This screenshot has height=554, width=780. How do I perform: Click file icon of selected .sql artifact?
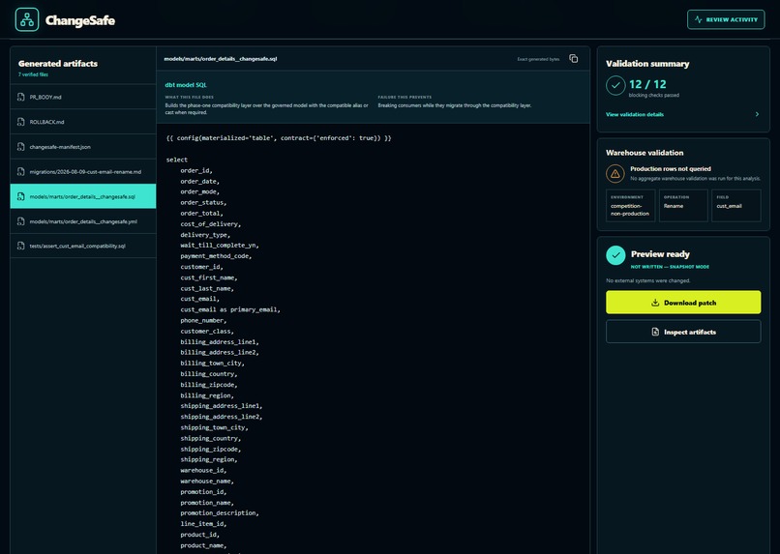click(x=21, y=196)
